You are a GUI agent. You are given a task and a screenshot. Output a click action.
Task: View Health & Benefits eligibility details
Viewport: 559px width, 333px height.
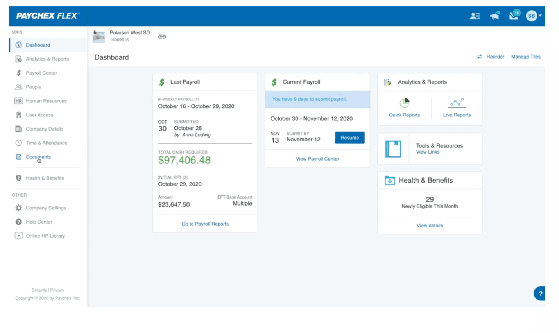click(429, 226)
